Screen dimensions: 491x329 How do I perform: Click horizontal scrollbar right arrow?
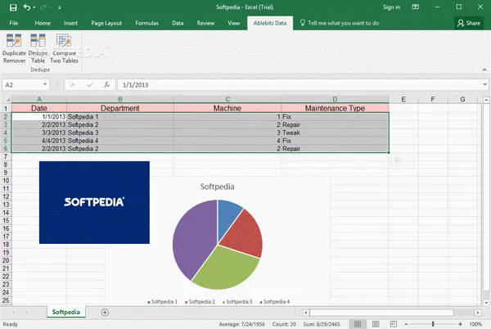pyautogui.click(x=478, y=313)
